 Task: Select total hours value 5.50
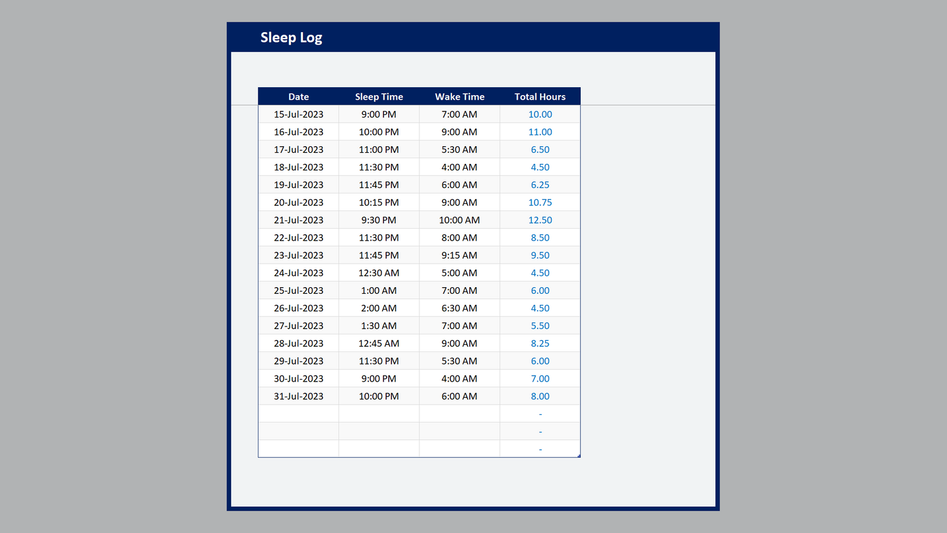pos(540,326)
